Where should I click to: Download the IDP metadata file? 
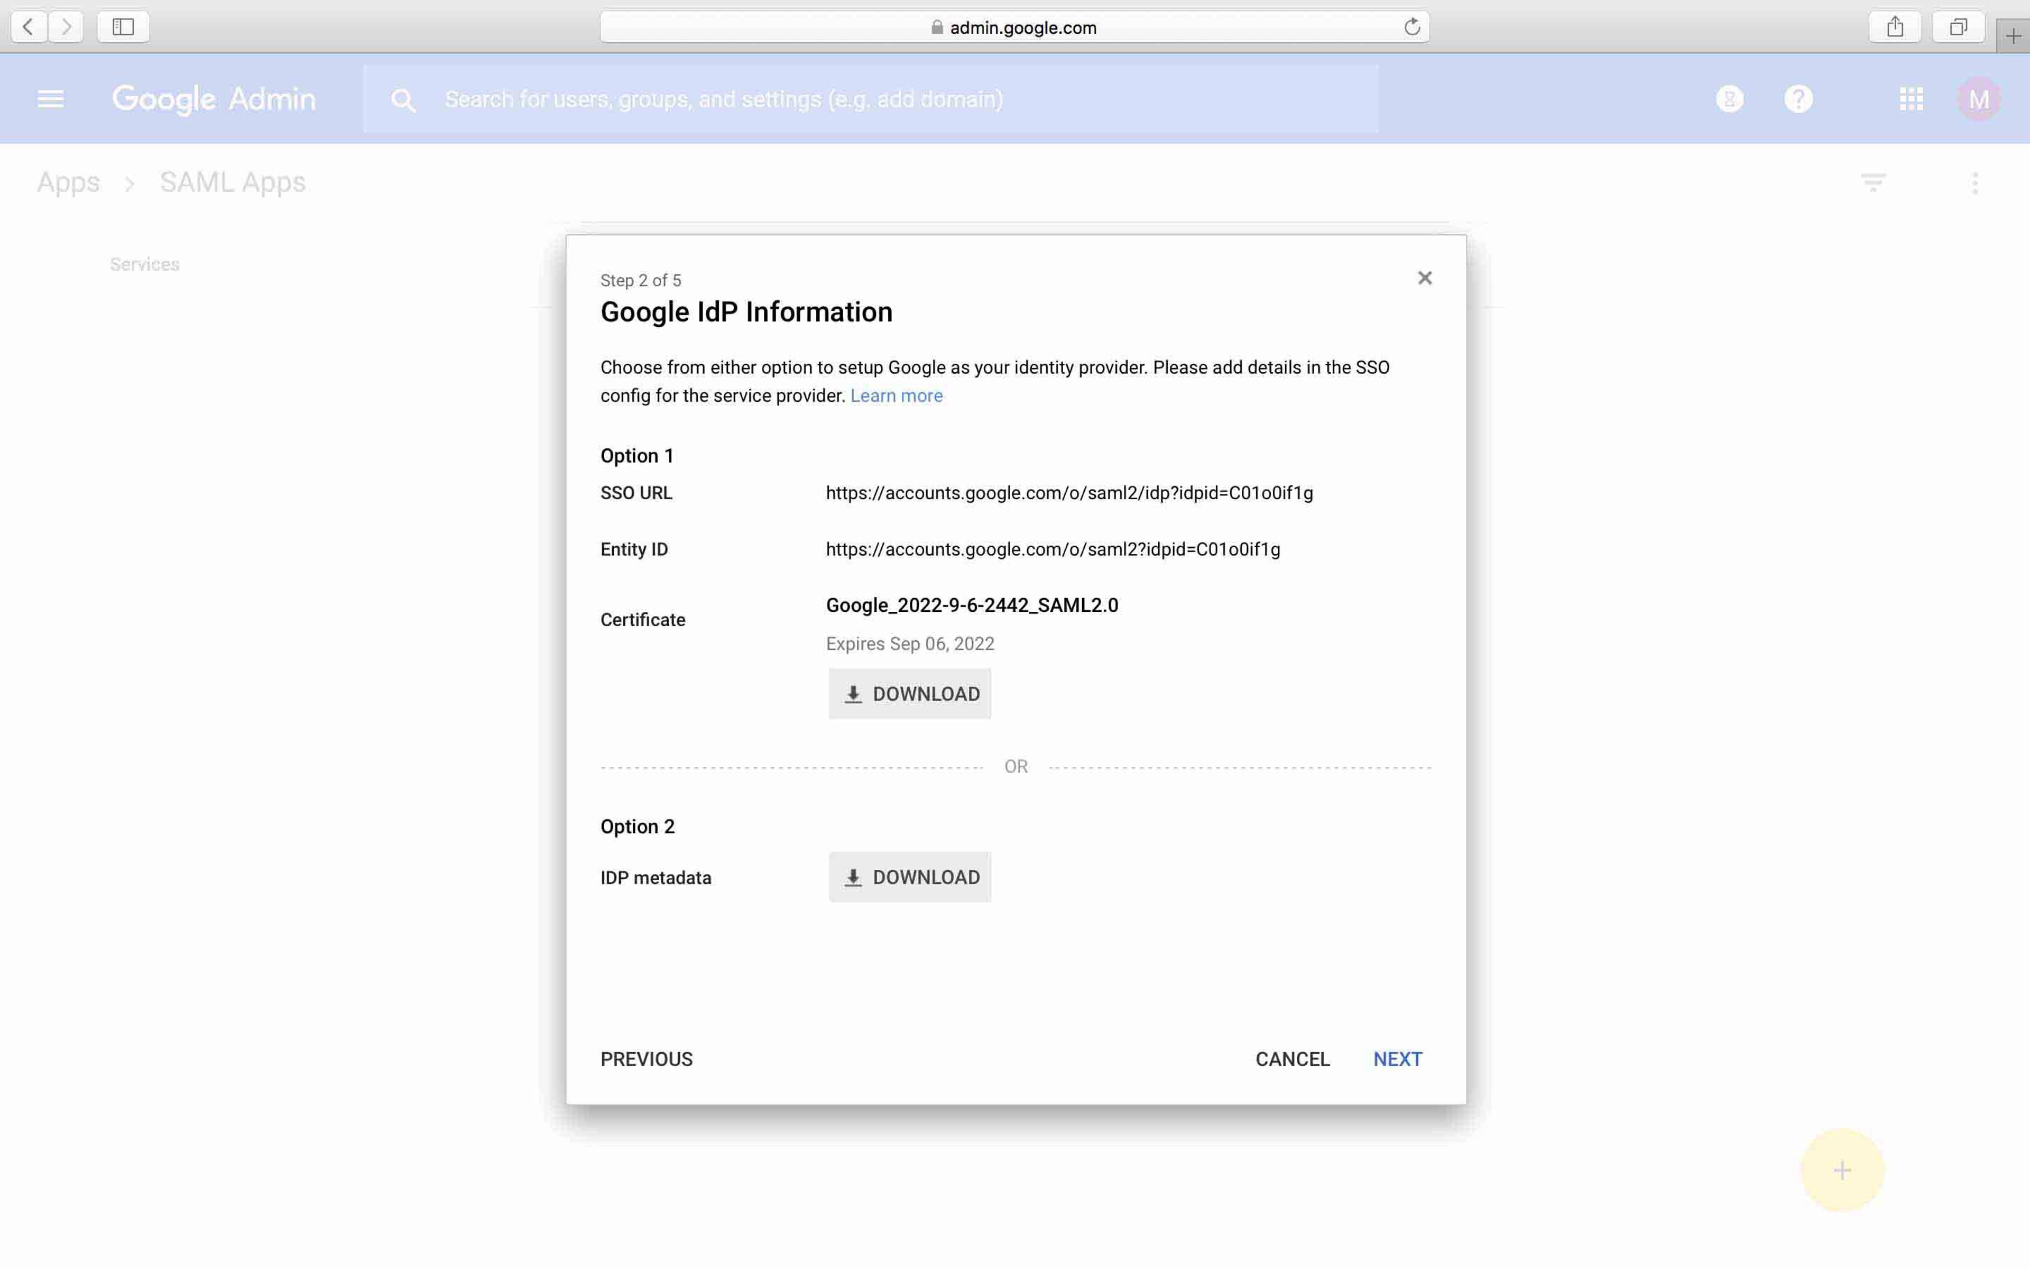(x=909, y=877)
